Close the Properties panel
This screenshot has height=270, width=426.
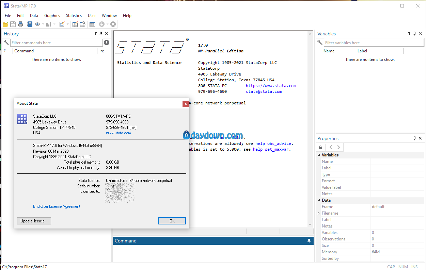click(x=420, y=138)
